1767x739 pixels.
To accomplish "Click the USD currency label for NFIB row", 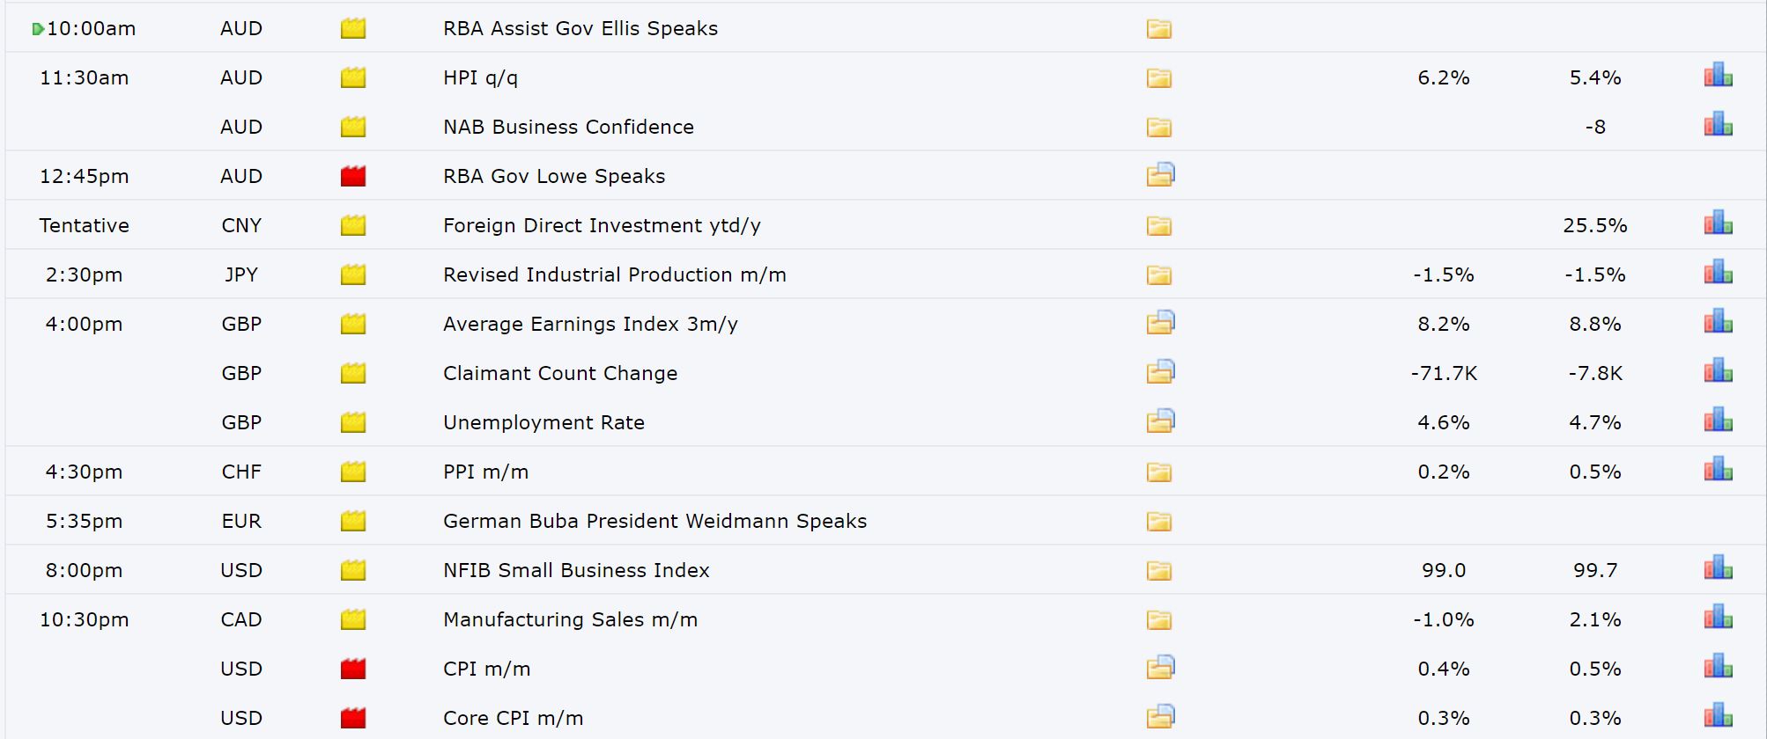I will coord(241,570).
